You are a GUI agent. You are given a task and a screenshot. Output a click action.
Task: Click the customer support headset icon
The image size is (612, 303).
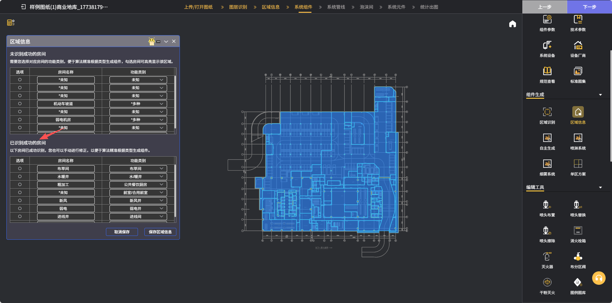tap(599, 278)
